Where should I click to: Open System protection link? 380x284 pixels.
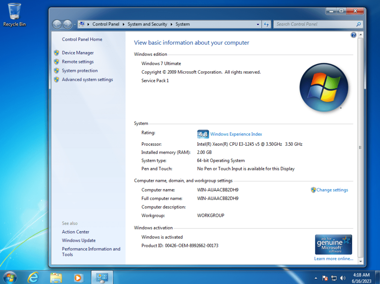[80, 71]
